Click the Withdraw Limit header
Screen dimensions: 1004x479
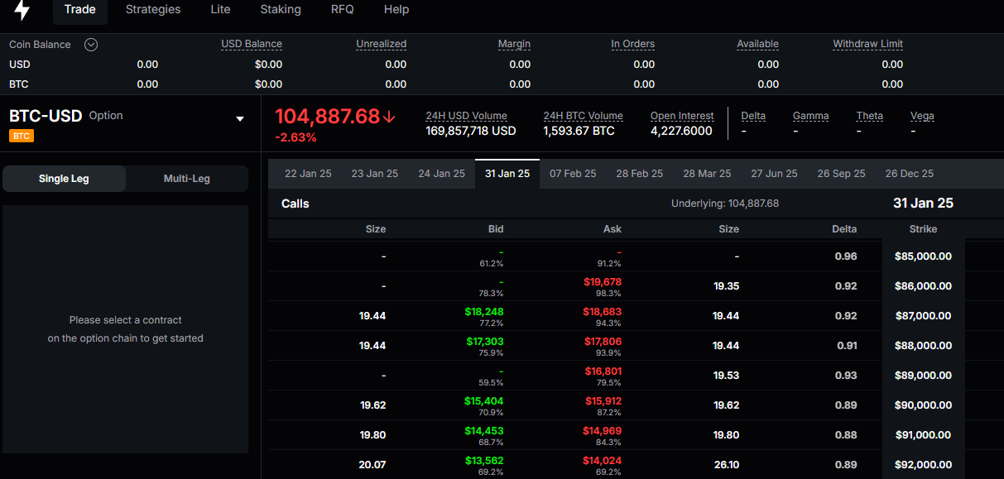[x=868, y=45]
